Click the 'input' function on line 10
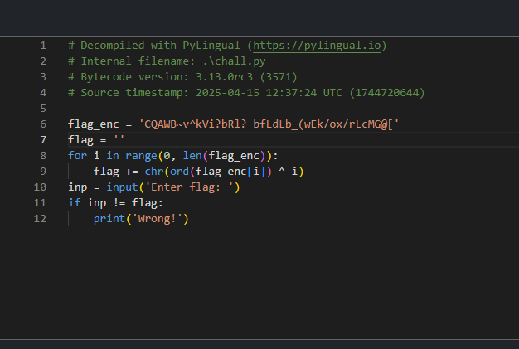Image resolution: width=519 pixels, height=349 pixels. [x=122, y=187]
